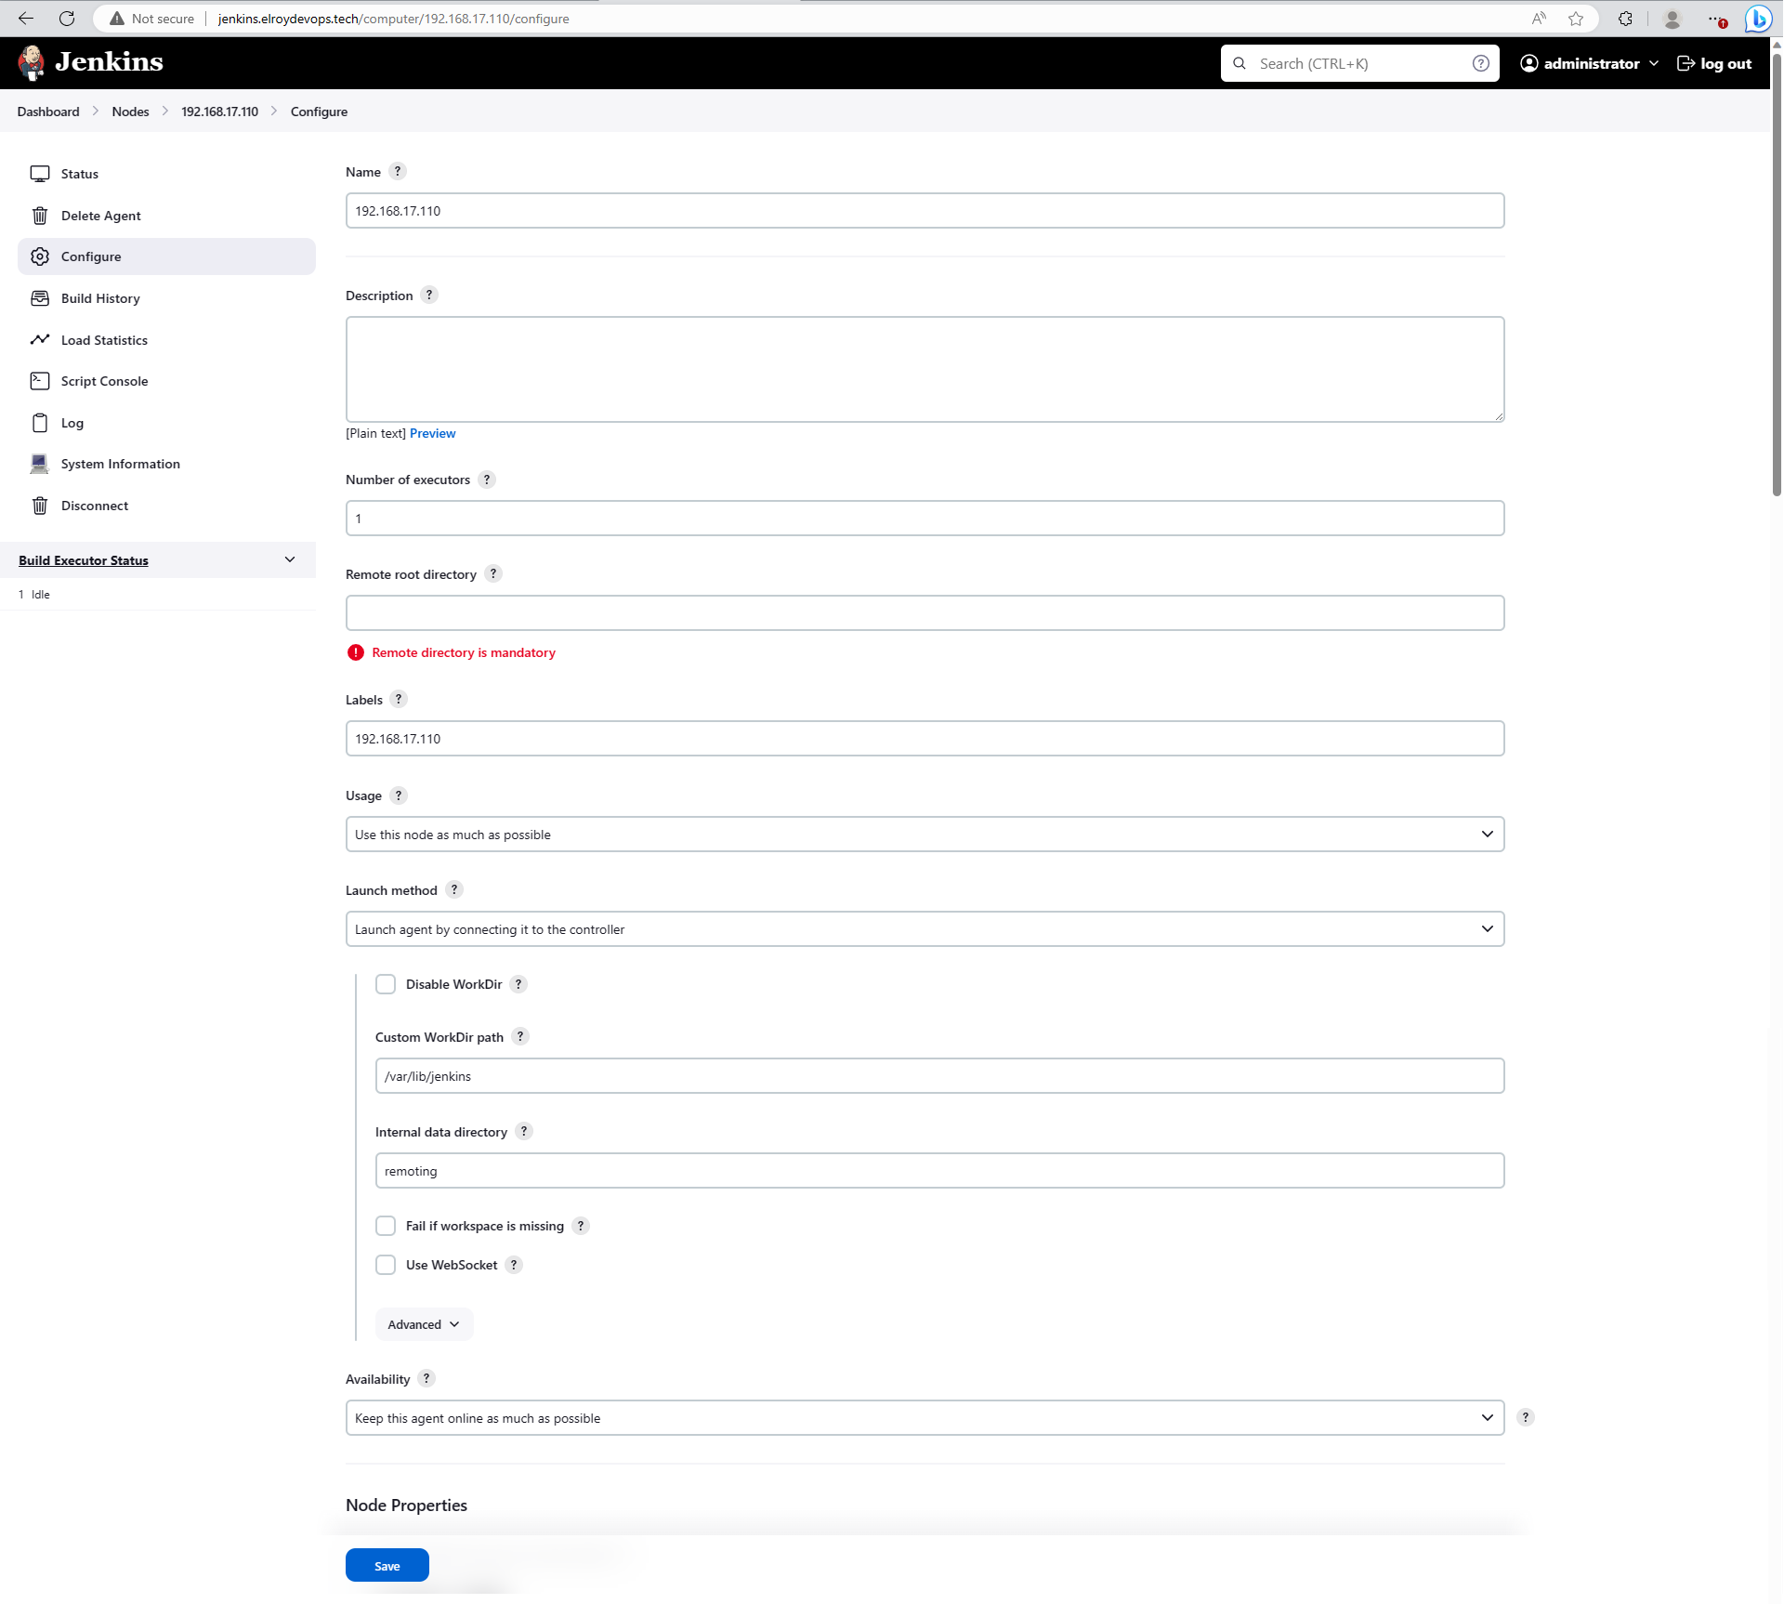
Task: Select Configure in sidebar
Action: click(166, 256)
